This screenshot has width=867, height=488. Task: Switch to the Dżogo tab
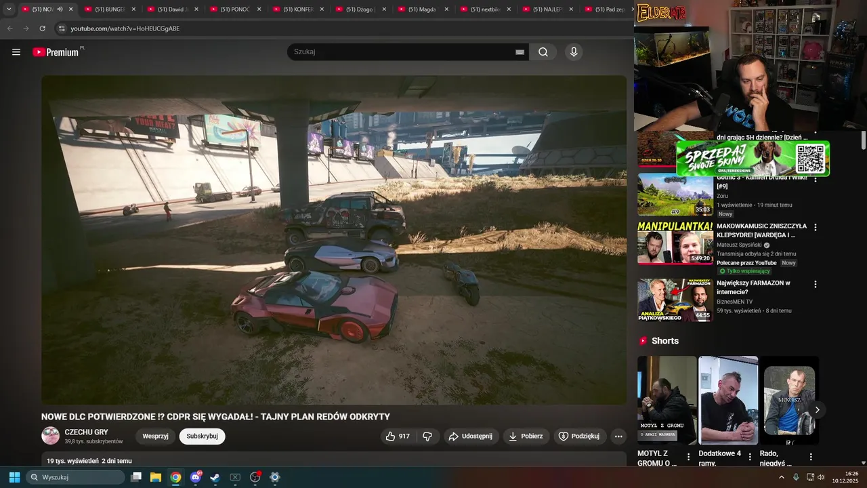pos(360,9)
